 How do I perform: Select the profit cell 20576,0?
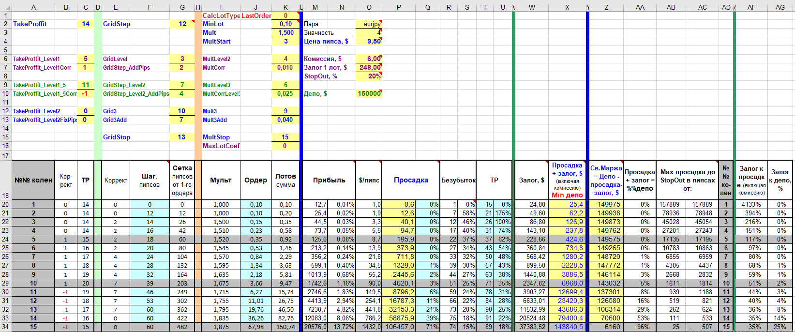(315, 327)
